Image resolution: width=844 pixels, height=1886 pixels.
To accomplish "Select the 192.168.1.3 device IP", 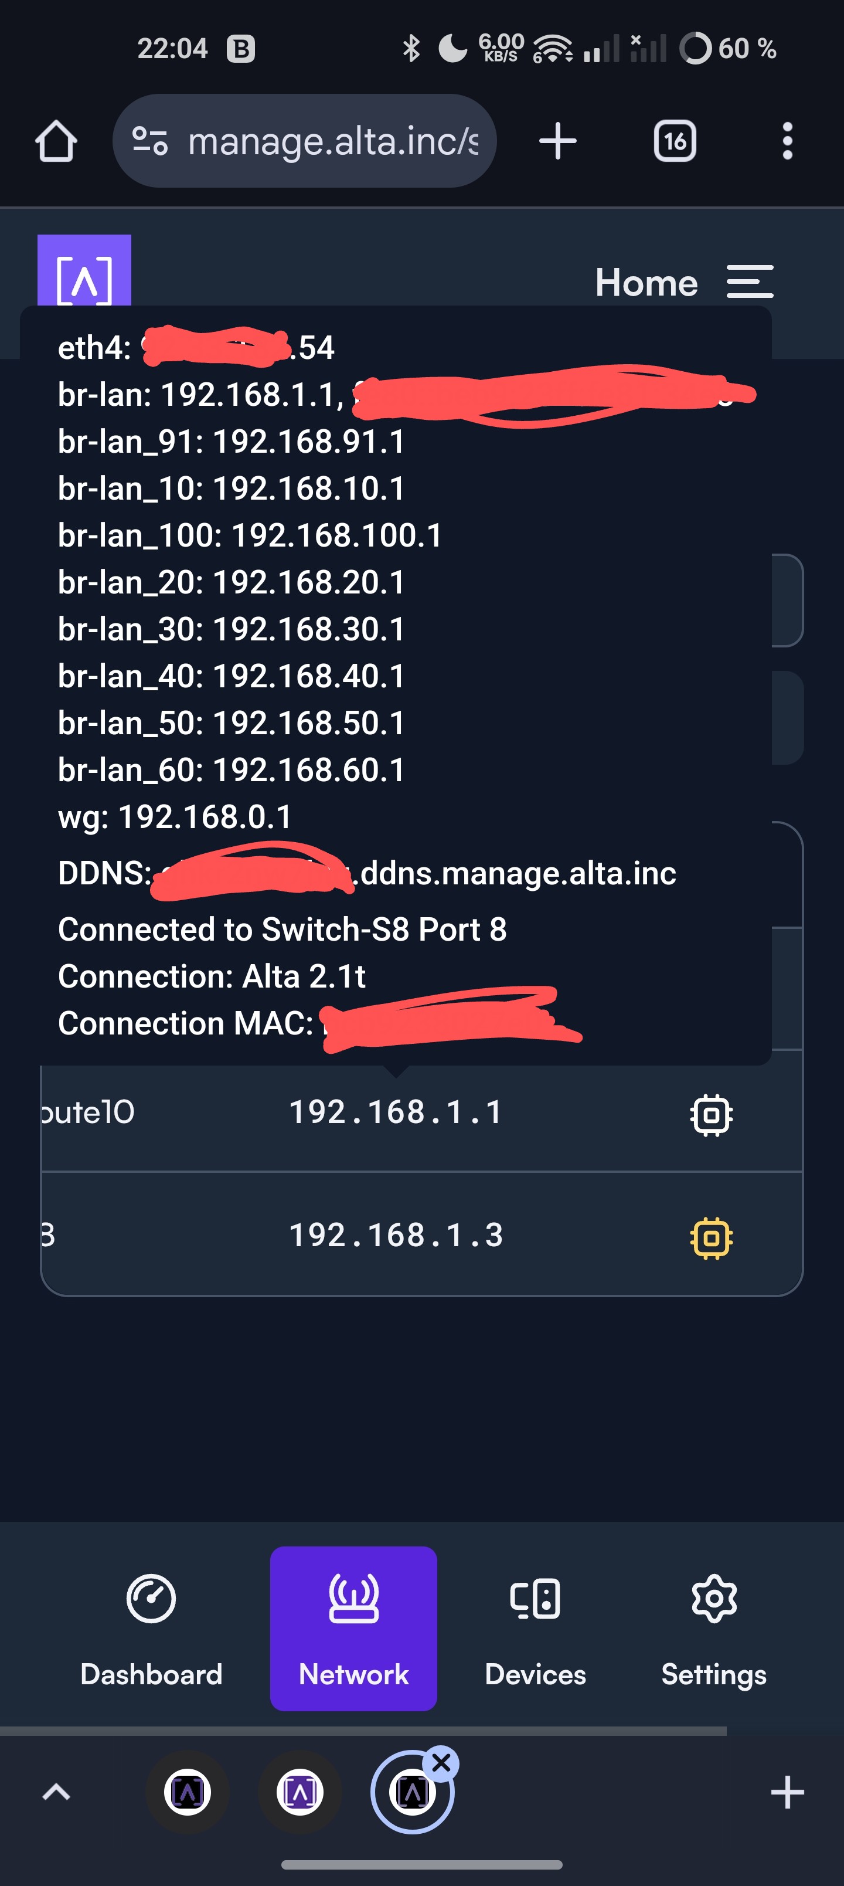I will click(396, 1235).
